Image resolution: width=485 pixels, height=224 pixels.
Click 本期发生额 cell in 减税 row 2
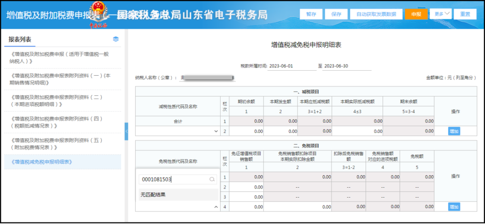[x=281, y=131]
